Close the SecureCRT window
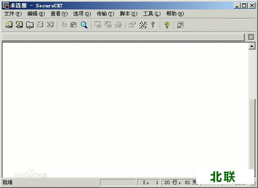 coord(252,6)
